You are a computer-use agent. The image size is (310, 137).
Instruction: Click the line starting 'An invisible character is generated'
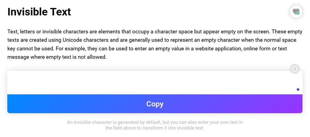click(x=155, y=122)
